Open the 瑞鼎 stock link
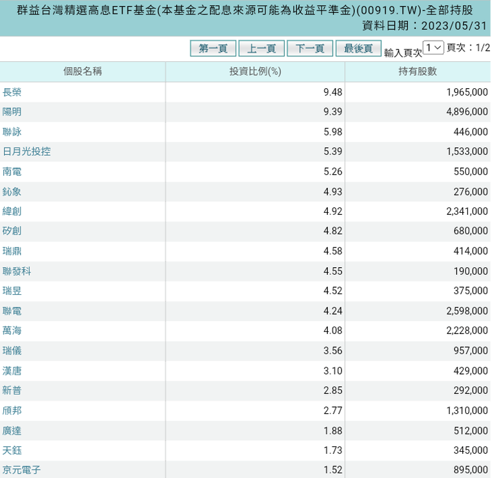This screenshot has width=496, height=478. [12, 251]
